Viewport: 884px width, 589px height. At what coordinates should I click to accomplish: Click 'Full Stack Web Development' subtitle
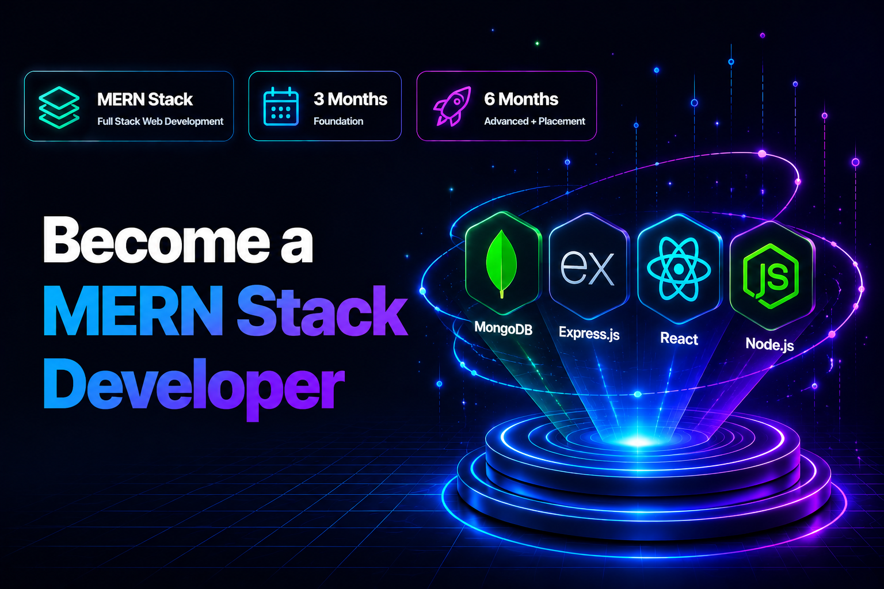160,121
